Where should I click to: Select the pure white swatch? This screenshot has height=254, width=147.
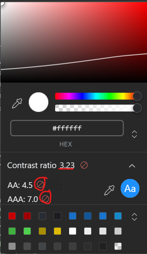[x=73, y=231]
